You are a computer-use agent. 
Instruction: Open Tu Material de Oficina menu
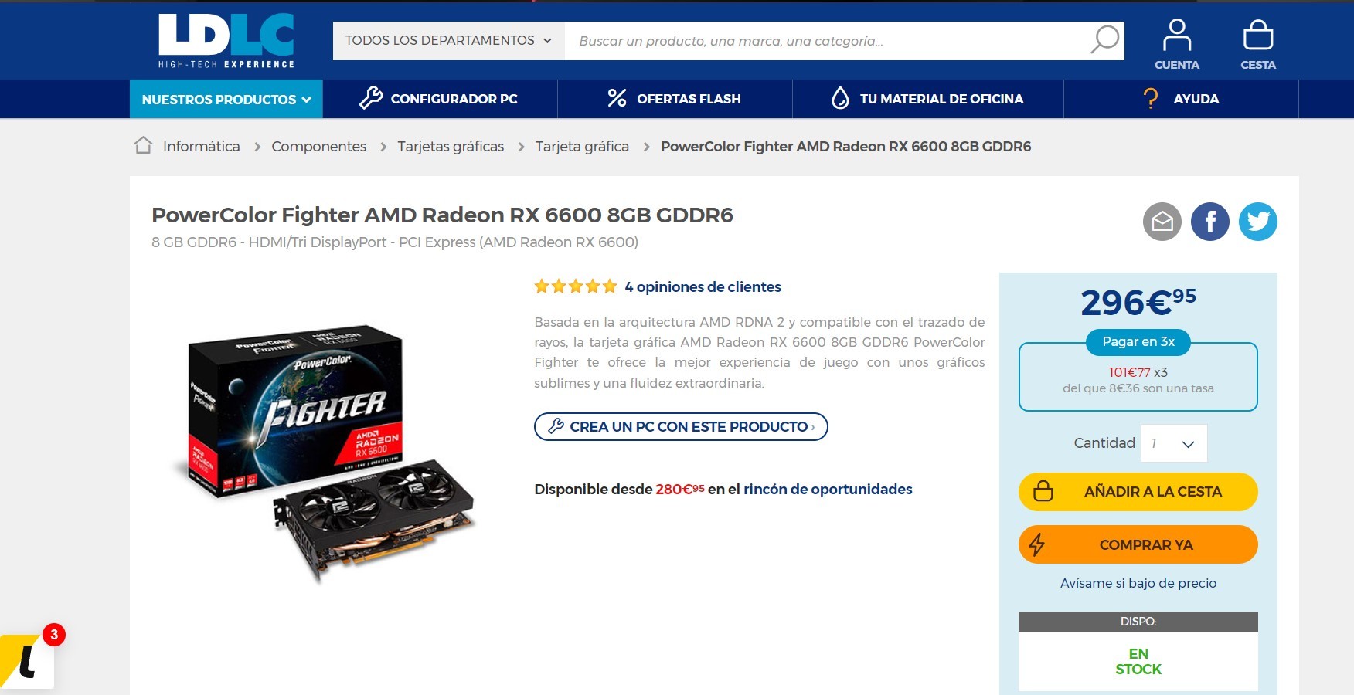927,99
